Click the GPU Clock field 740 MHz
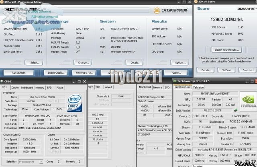 click(199, 155)
